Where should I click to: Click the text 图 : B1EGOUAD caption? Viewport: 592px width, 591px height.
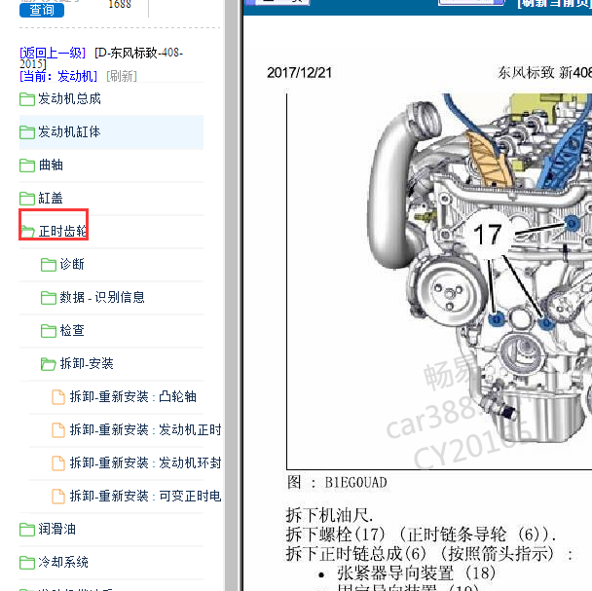(x=337, y=483)
